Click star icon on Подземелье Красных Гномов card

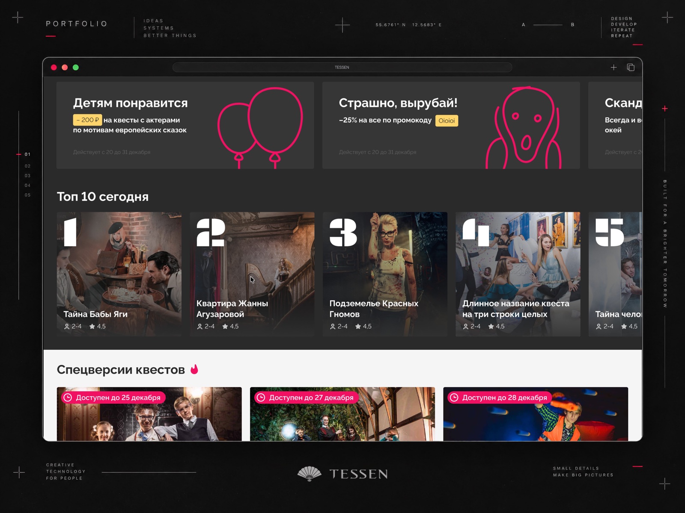coord(358,326)
